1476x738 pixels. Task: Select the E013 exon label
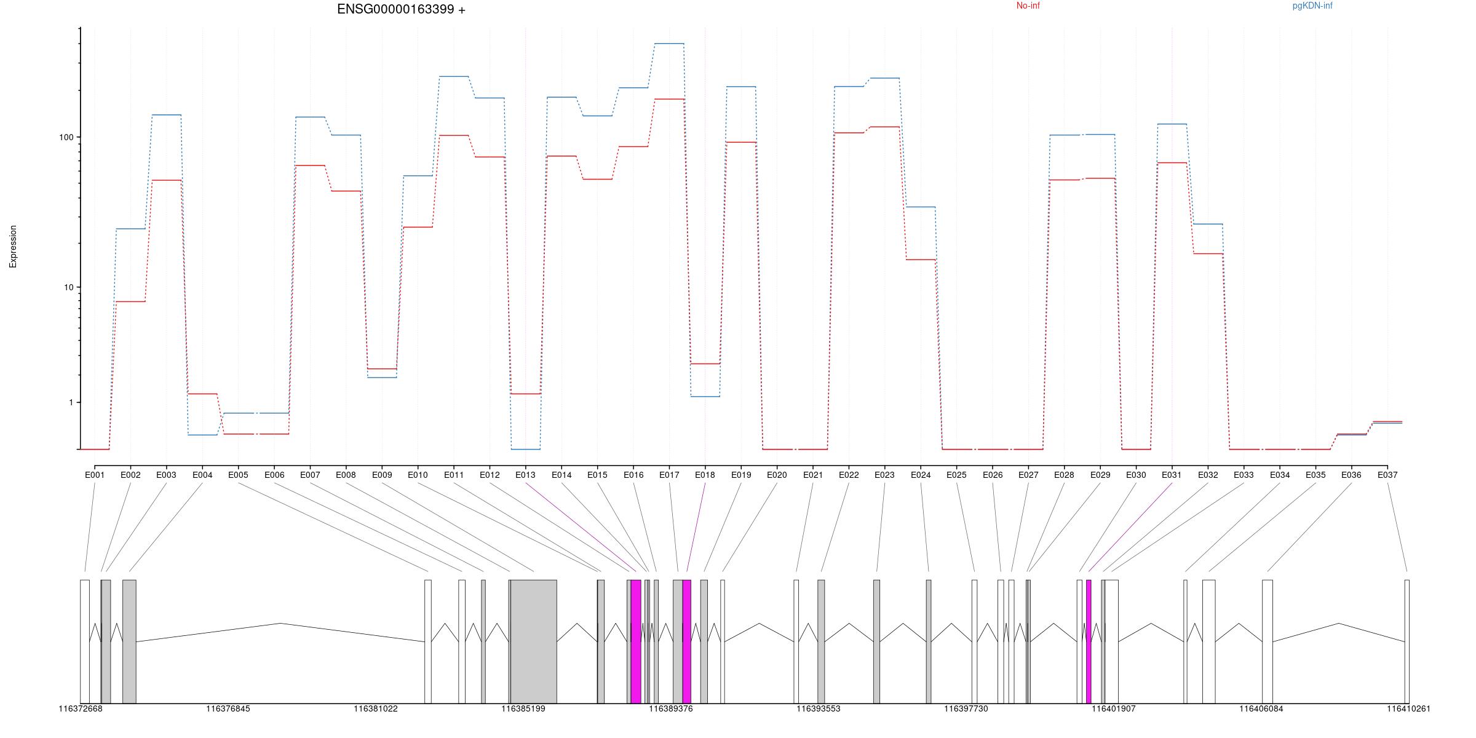[525, 475]
